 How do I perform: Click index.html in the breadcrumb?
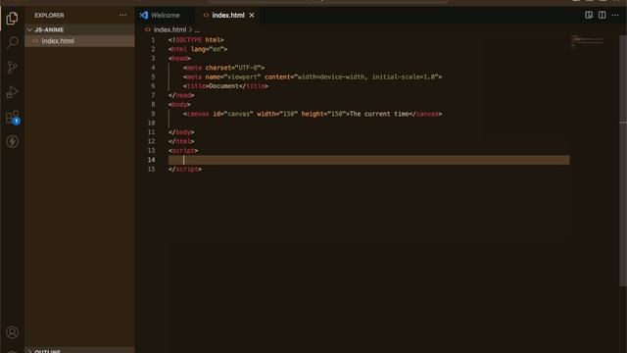[x=169, y=29]
